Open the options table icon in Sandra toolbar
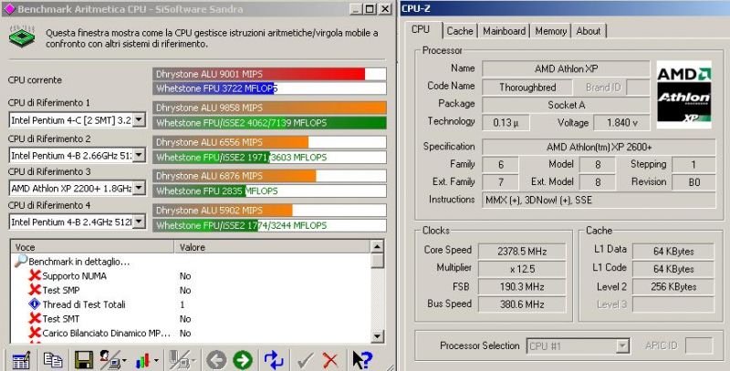The width and height of the screenshot is (730, 371). tap(20, 360)
